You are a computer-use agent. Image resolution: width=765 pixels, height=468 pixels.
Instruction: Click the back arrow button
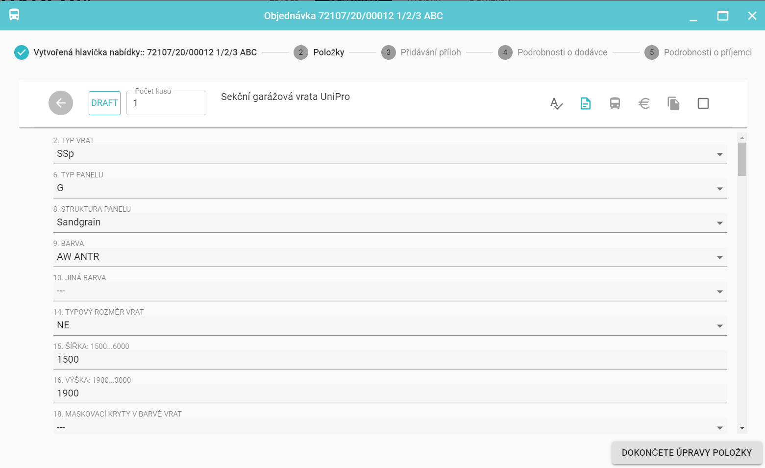click(x=61, y=103)
